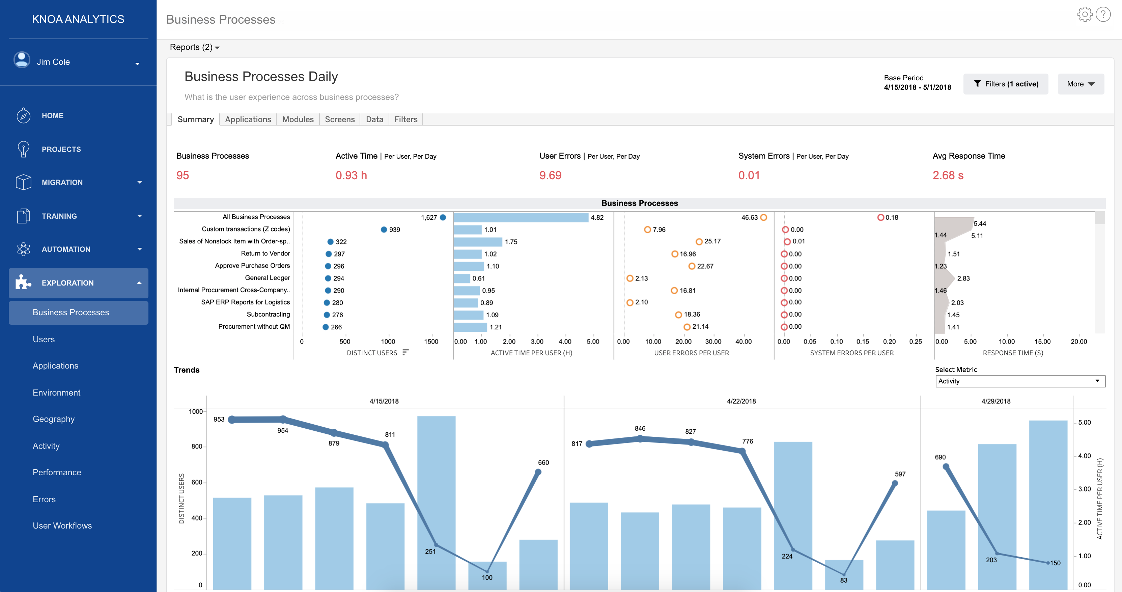The width and height of the screenshot is (1122, 592).
Task: Collapse the Exploration section arrow
Action: 139,283
